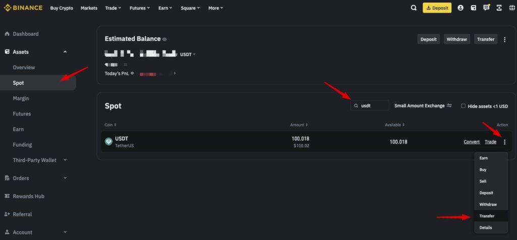Open Today's PnL details arrow
Image resolution: width=517 pixels, height=240 pixels.
(x=174, y=73)
